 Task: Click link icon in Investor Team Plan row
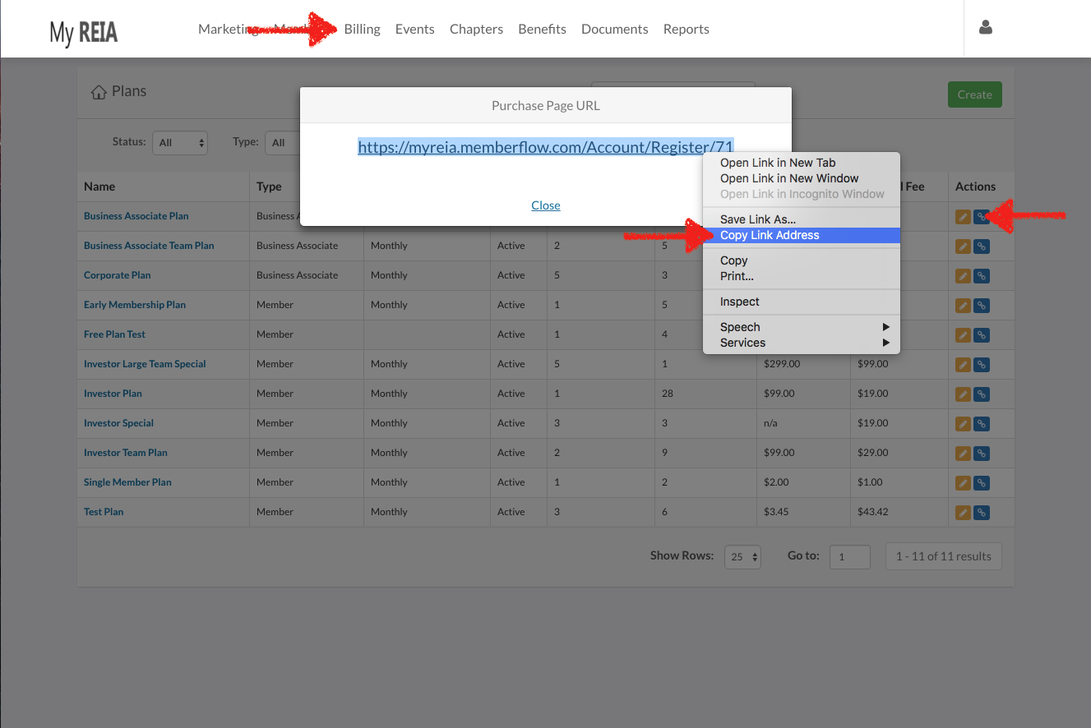982,454
